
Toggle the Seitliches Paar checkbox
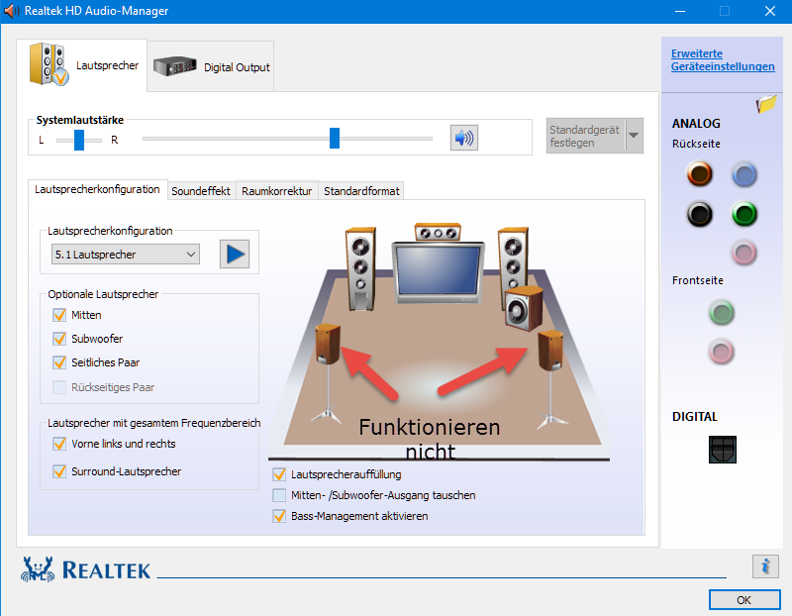(59, 362)
